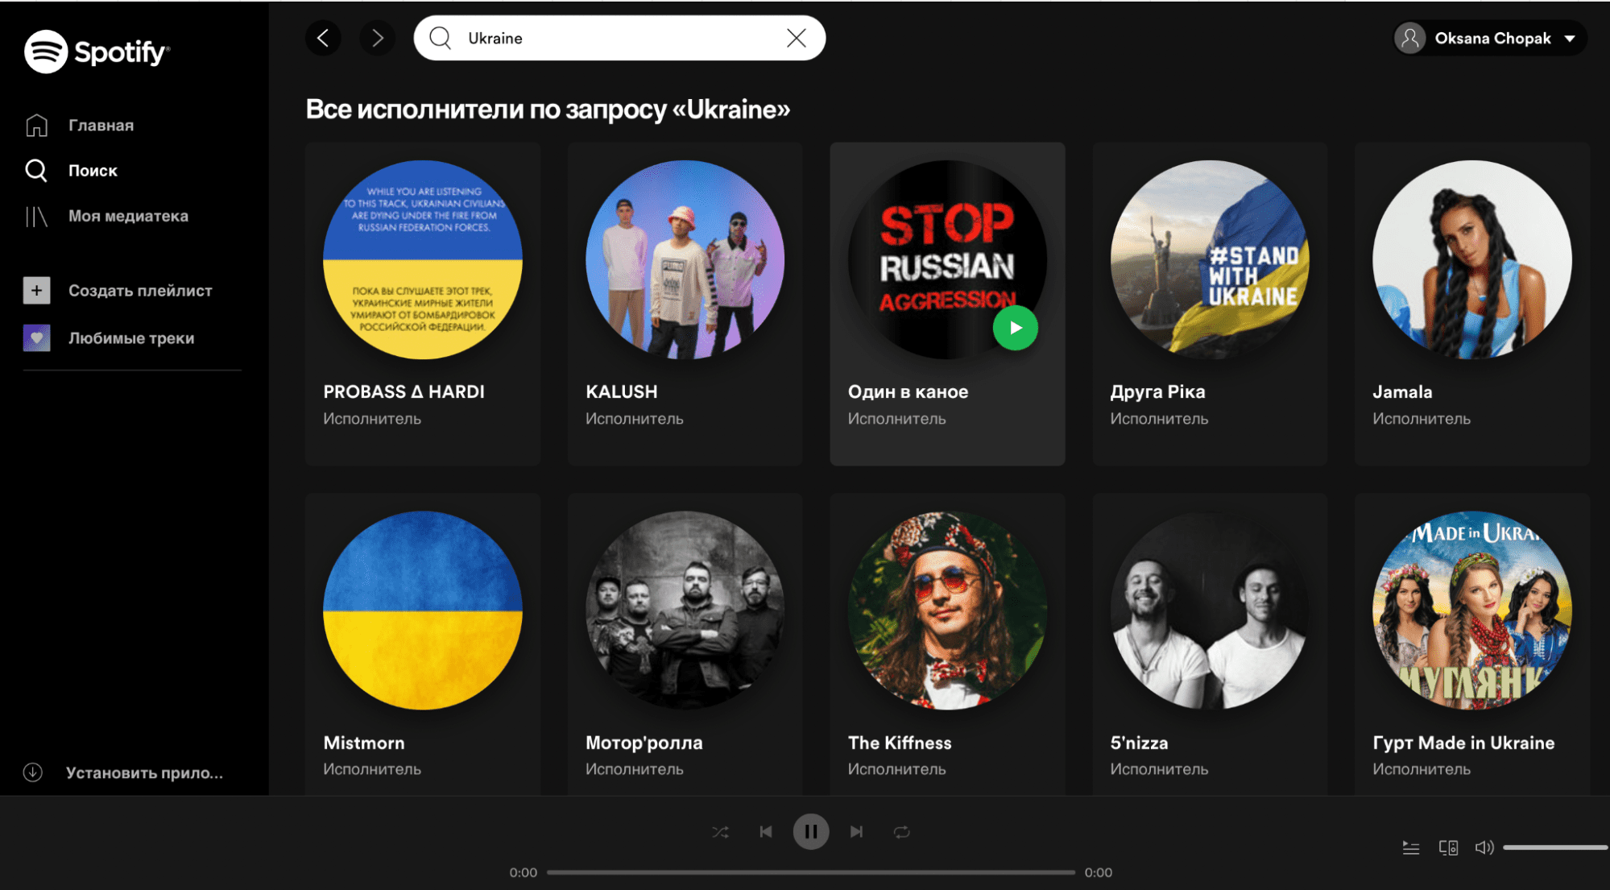1610x890 pixels.
Task: Open Поиск in the sidebar
Action: point(93,171)
